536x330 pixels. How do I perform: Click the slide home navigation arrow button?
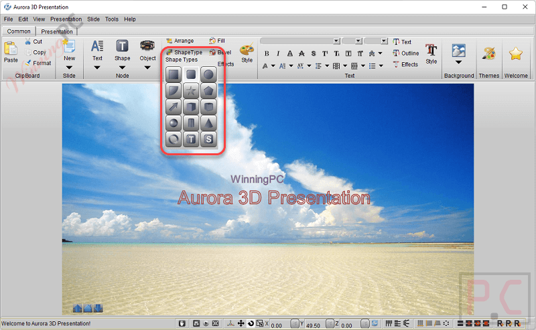pos(88,308)
